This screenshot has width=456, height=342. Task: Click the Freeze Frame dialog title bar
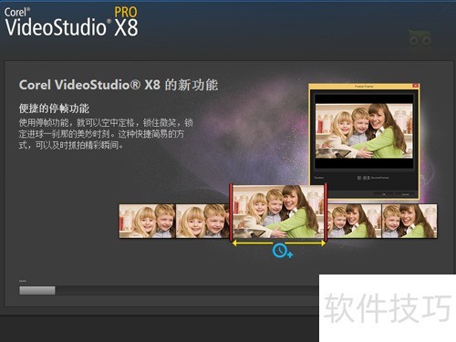(364, 87)
